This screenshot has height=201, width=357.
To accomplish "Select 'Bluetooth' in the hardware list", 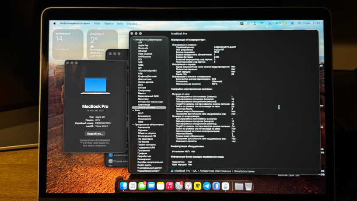I will coord(143,48).
